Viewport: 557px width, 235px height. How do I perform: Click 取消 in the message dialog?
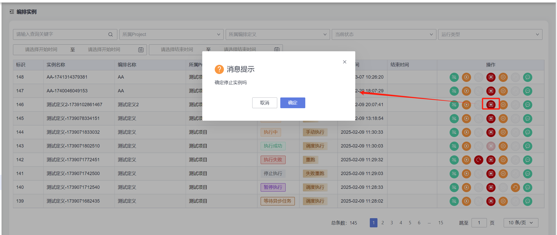264,103
